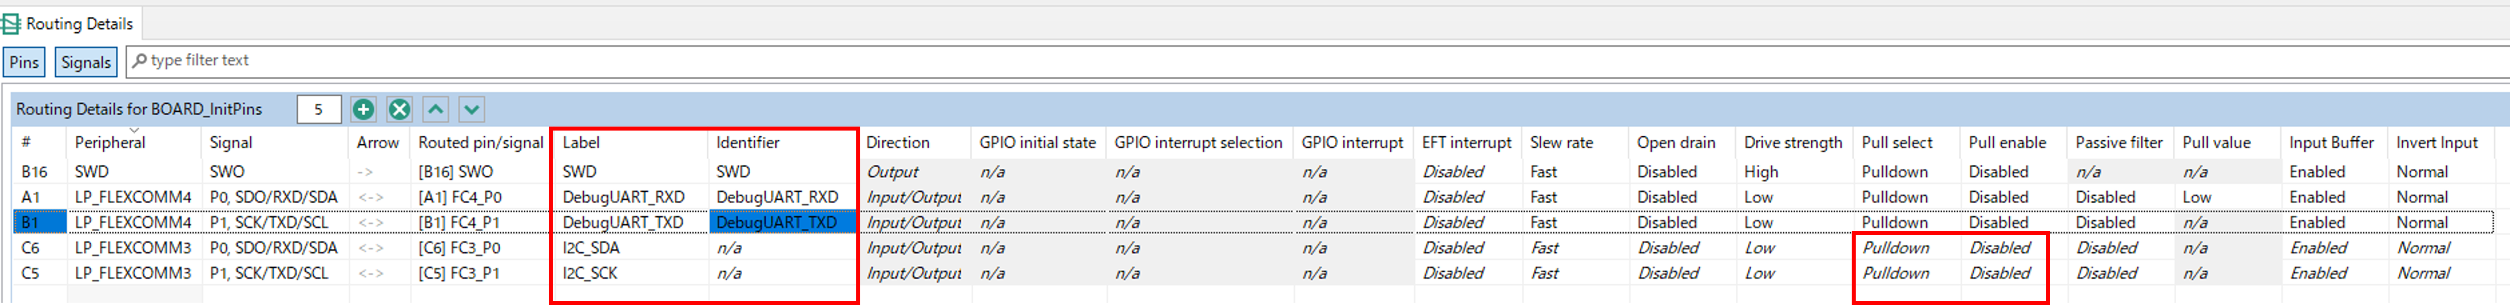Click the Routing Details panel icon

pyautogui.click(x=11, y=23)
